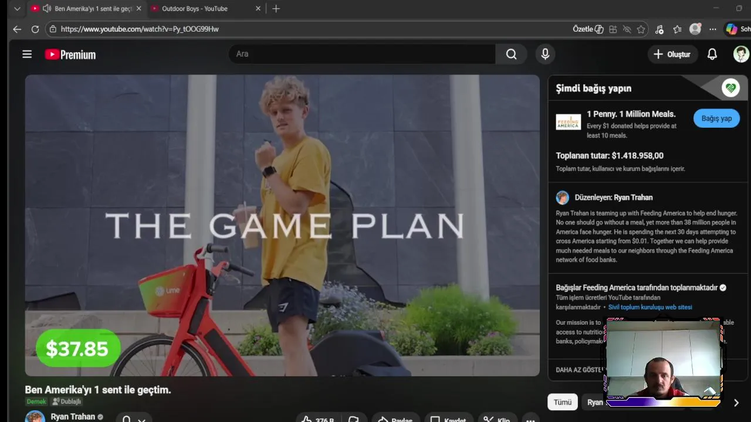
Task: Pause the video by clicking the player
Action: pyautogui.click(x=282, y=225)
